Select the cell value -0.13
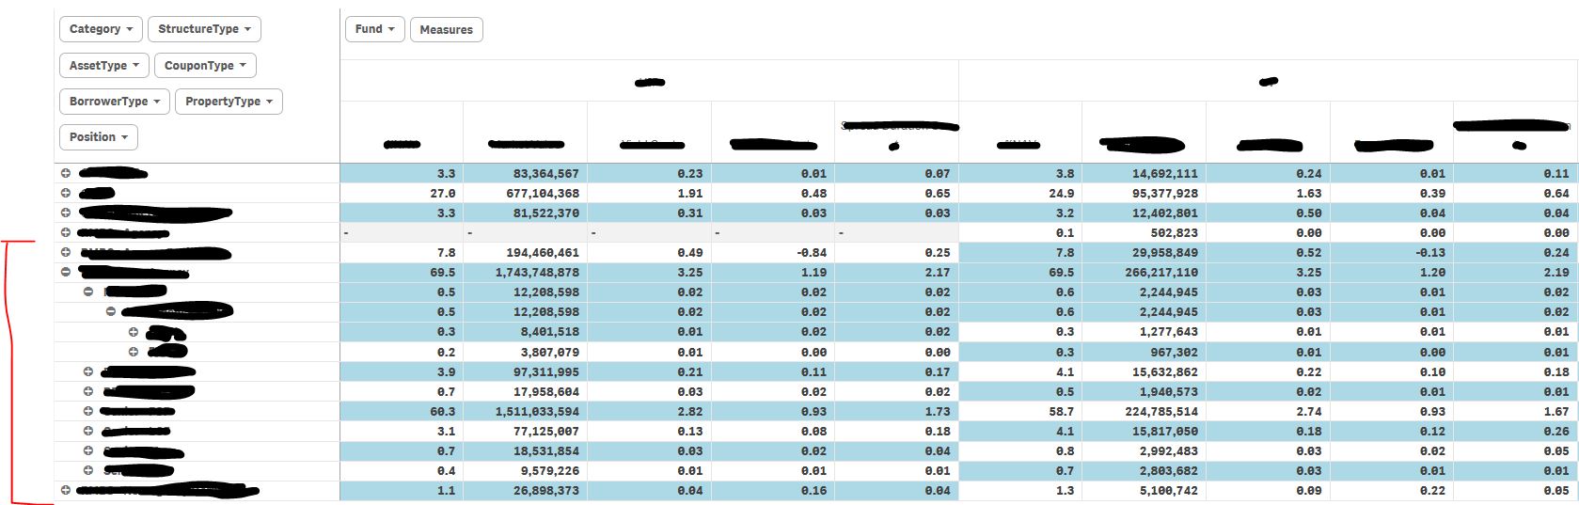This screenshot has height=505, width=1579. coord(1392,253)
